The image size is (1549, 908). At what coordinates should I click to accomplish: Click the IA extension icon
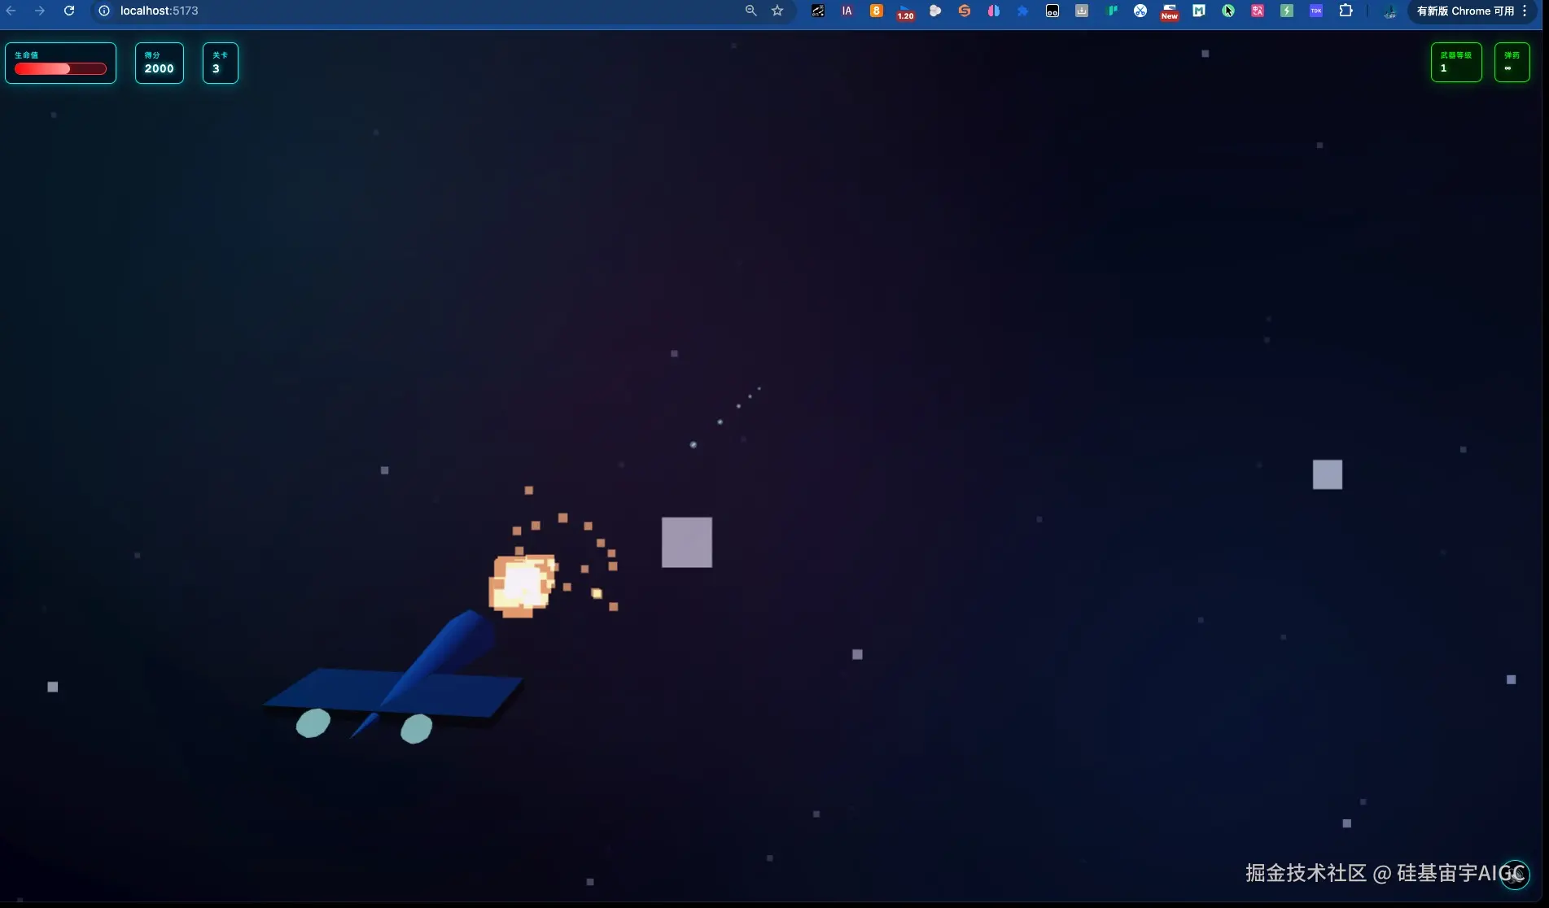(x=847, y=11)
